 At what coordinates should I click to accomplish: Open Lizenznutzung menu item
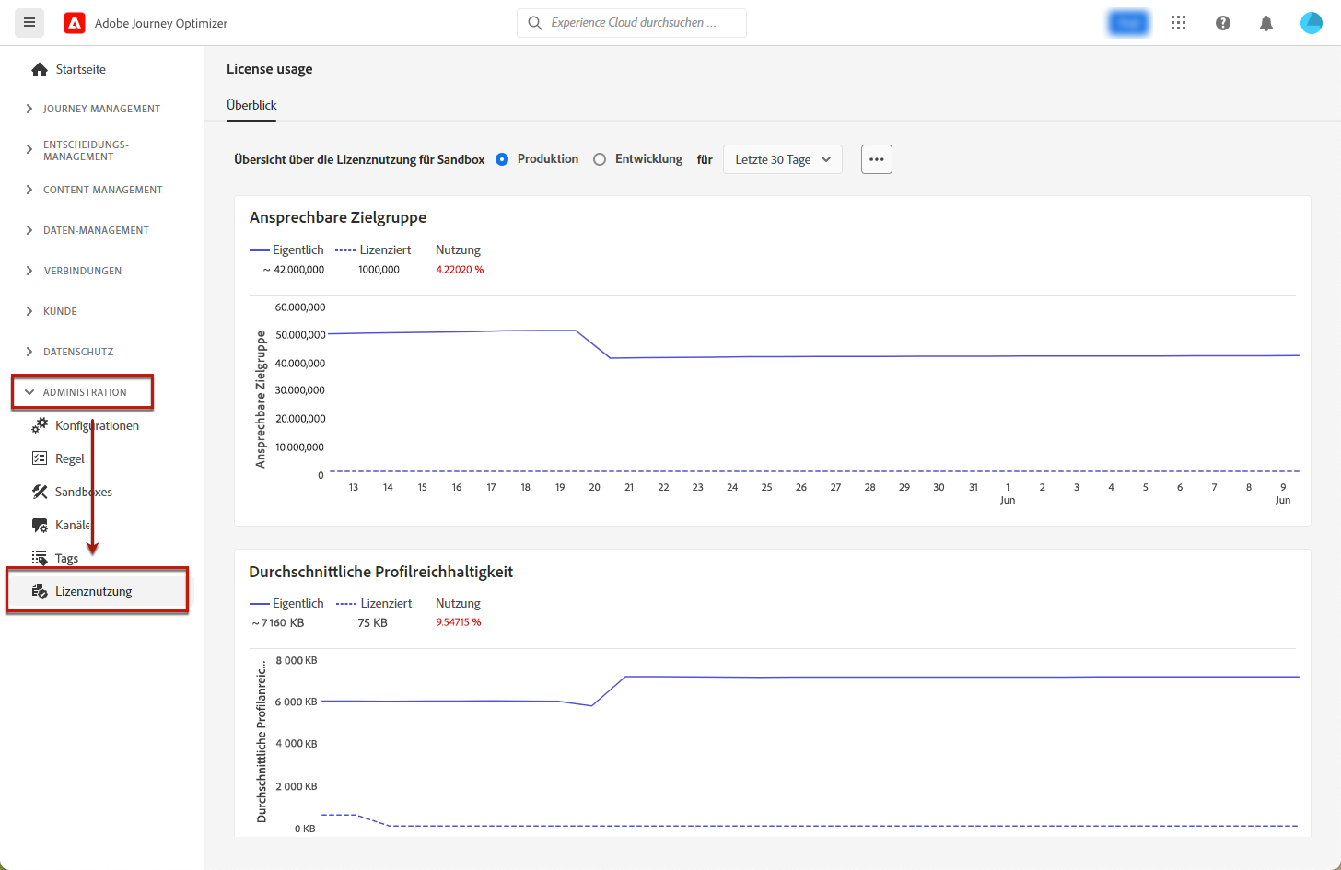(x=93, y=591)
